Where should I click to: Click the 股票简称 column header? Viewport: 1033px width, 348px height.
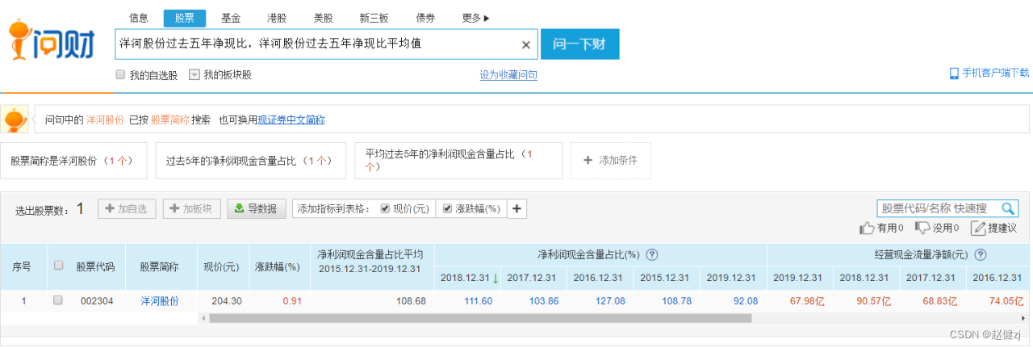[x=160, y=266]
